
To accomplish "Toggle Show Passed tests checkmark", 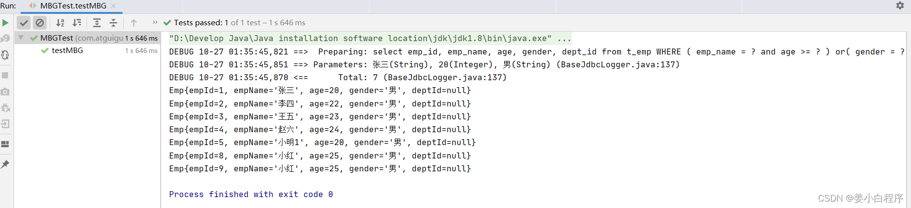I will [23, 23].
